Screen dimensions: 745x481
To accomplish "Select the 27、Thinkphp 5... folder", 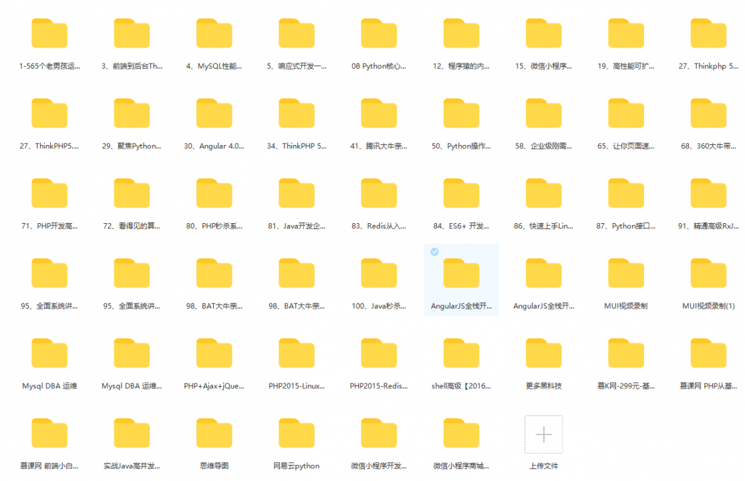I will point(708,33).
